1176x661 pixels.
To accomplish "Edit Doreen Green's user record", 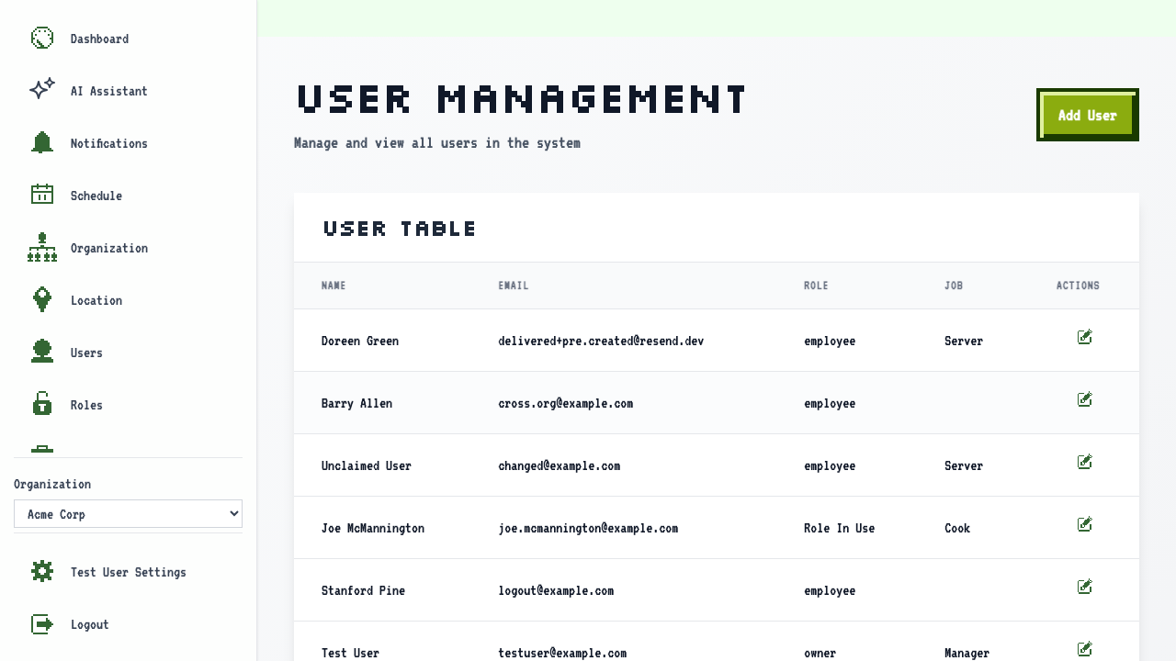I will 1084,338.
